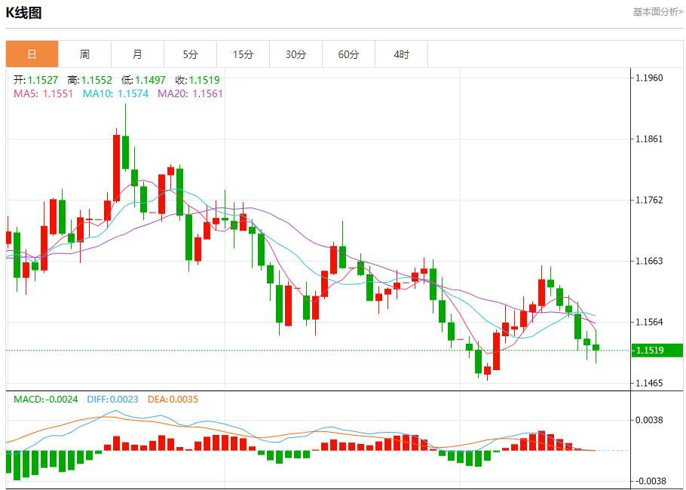Click the green 1.1519 current price tag
Screen dimensions: 686x490
[x=648, y=351]
